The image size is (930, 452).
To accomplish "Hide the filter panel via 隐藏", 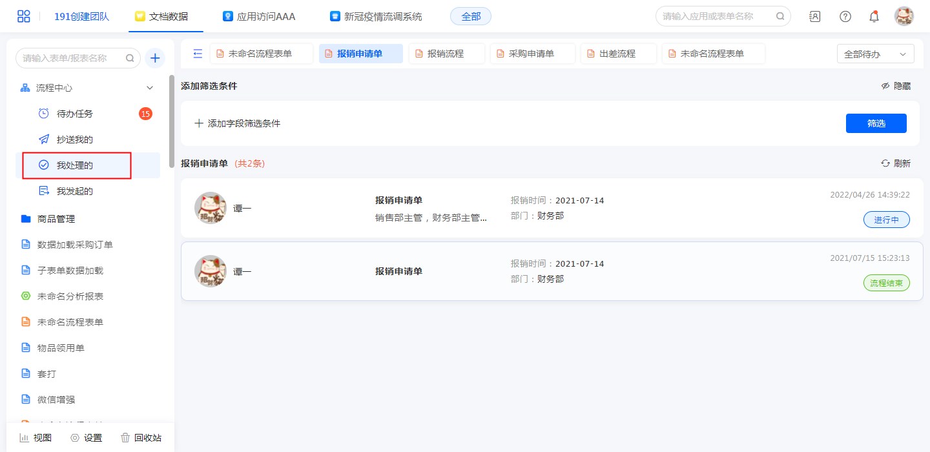I will (x=896, y=86).
